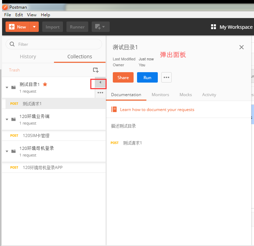Open the panel's more actions dots button
The height and width of the screenshot is (246, 254).
pyautogui.click(x=166, y=77)
